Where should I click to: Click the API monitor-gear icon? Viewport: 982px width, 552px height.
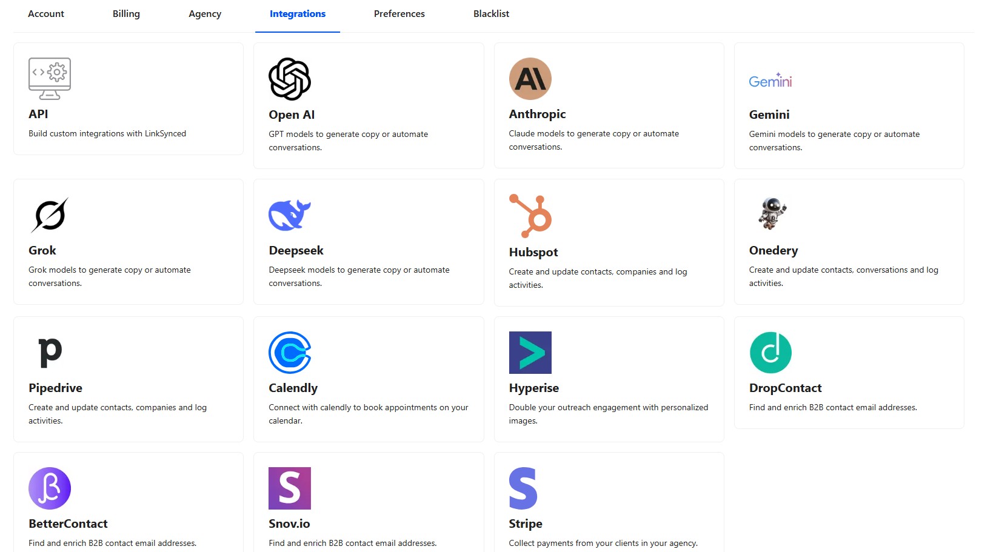pyautogui.click(x=50, y=79)
